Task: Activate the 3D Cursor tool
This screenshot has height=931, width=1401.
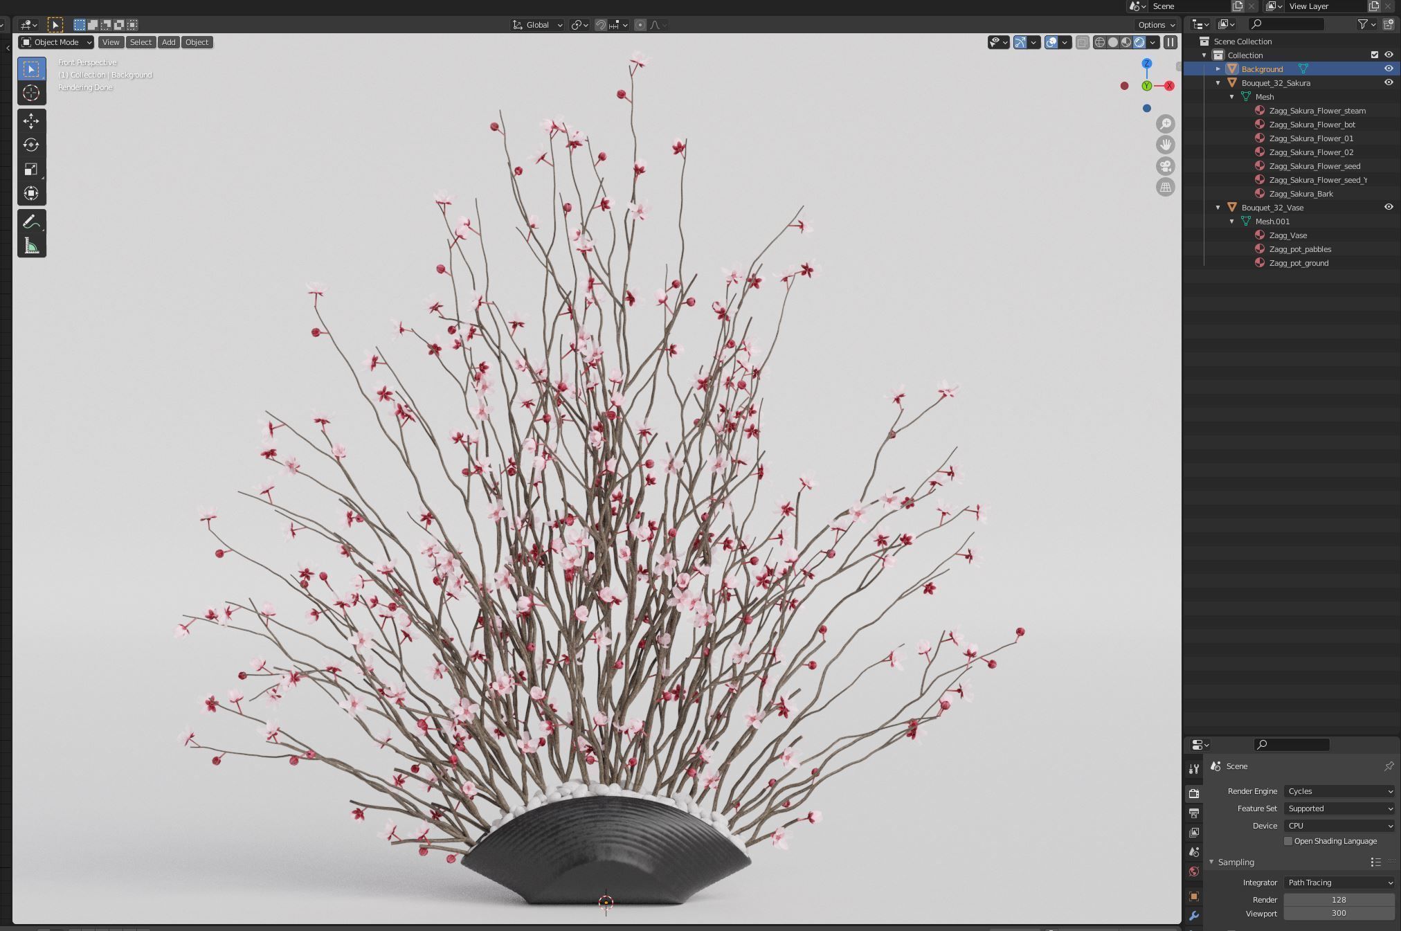Action: coord(31,93)
